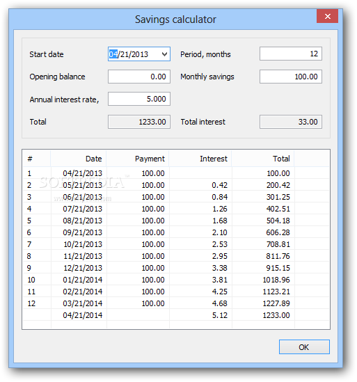Click the interest value 2.95
The height and width of the screenshot is (382, 357).
tap(220, 256)
